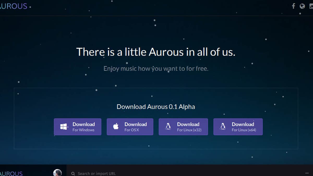
Task: Download Aurous For Linux (x64)
Action: point(238,127)
